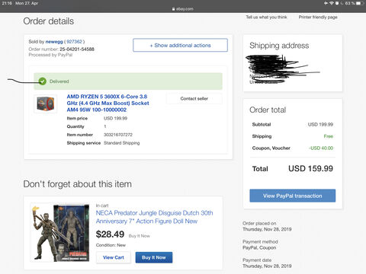Open the Ryzen 5 3600X product thumbnail
The image size is (366, 274).
pos(46,104)
